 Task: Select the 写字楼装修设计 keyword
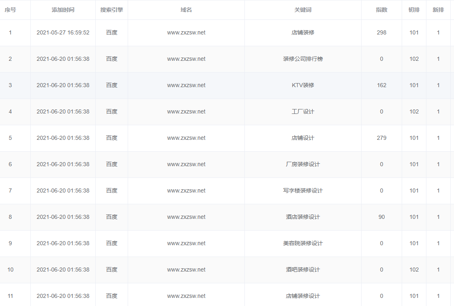pyautogui.click(x=303, y=190)
